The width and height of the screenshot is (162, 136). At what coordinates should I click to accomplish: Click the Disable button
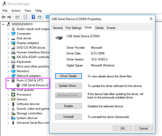pos(68,106)
